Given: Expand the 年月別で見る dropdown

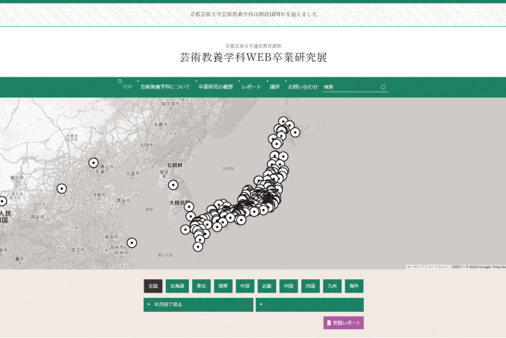Looking at the screenshot, I should 198,304.
